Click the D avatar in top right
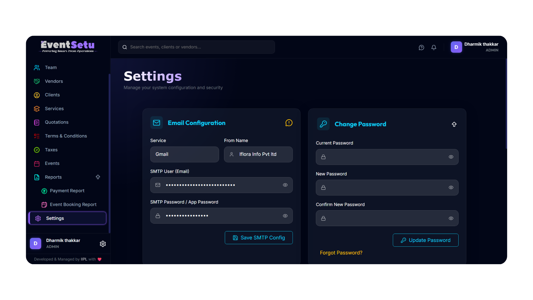The height and width of the screenshot is (300, 533). [x=456, y=47]
